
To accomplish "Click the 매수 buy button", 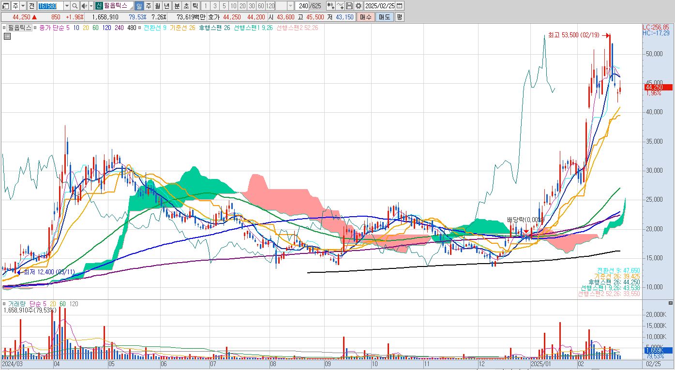I will [x=365, y=17].
